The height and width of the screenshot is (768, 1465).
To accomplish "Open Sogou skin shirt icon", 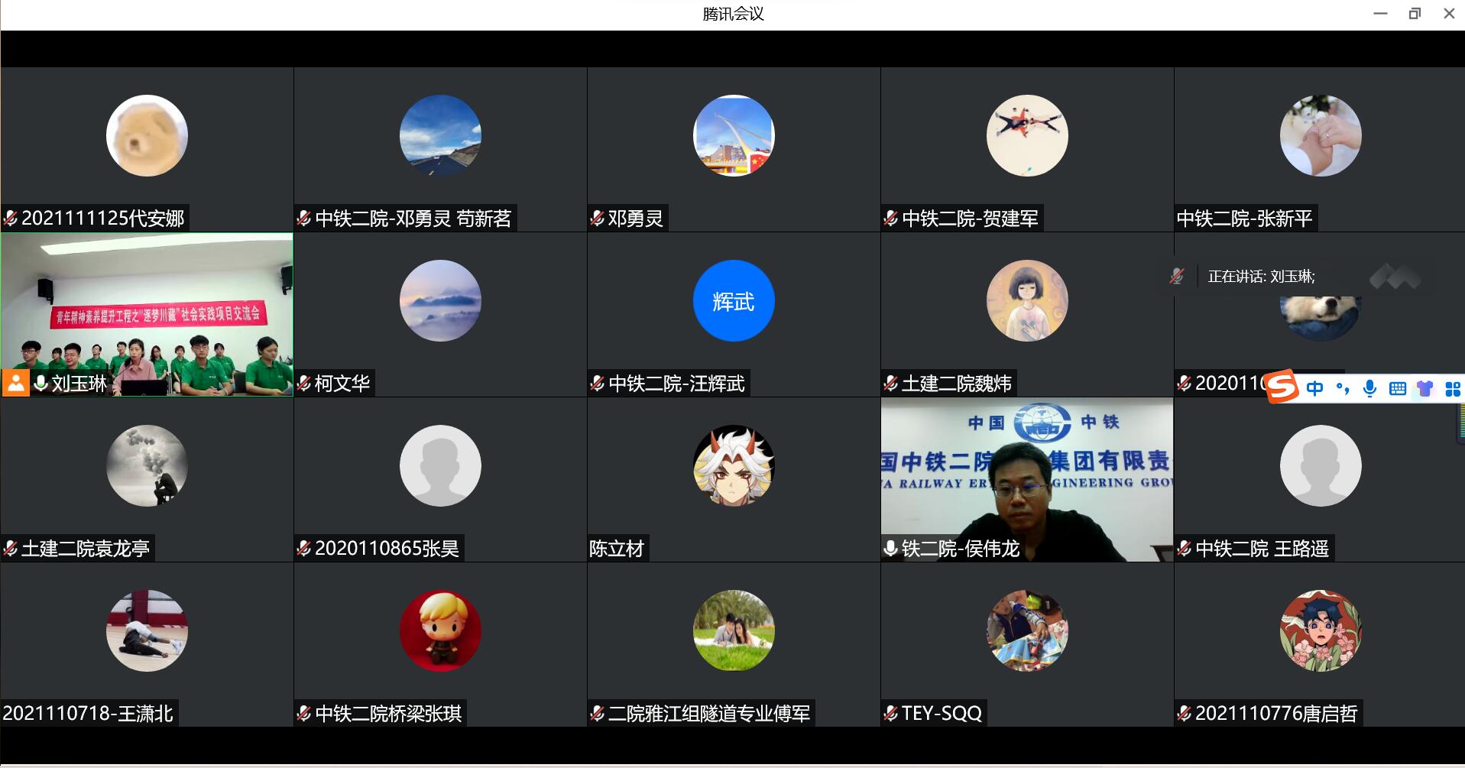I will [1424, 388].
